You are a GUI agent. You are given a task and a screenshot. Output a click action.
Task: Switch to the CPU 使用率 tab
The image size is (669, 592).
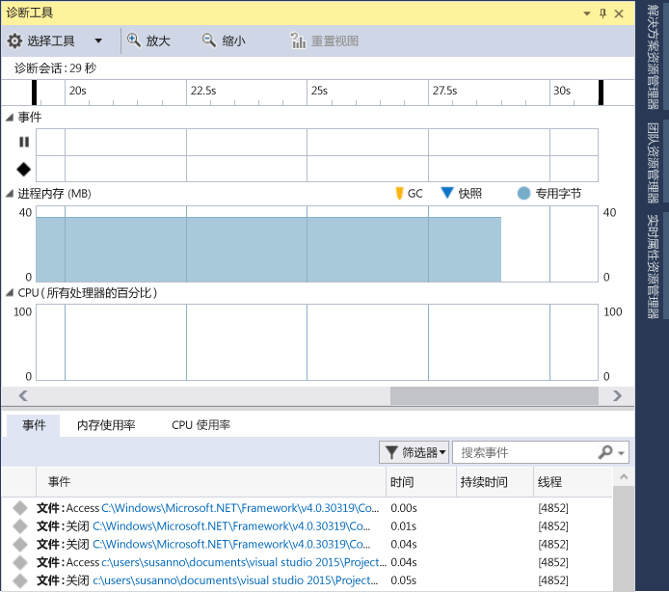pyautogui.click(x=201, y=425)
